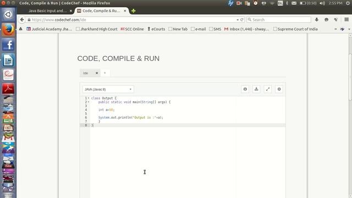The width and height of the screenshot is (352, 198).
Task: Click the Firefox launcher icon
Action: (8, 30)
